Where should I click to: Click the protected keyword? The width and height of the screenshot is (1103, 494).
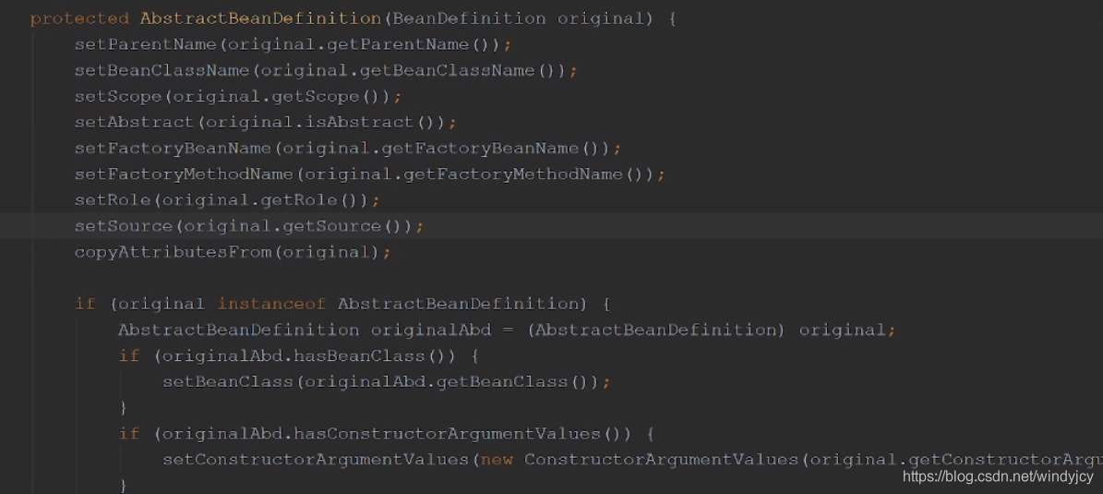(79, 19)
